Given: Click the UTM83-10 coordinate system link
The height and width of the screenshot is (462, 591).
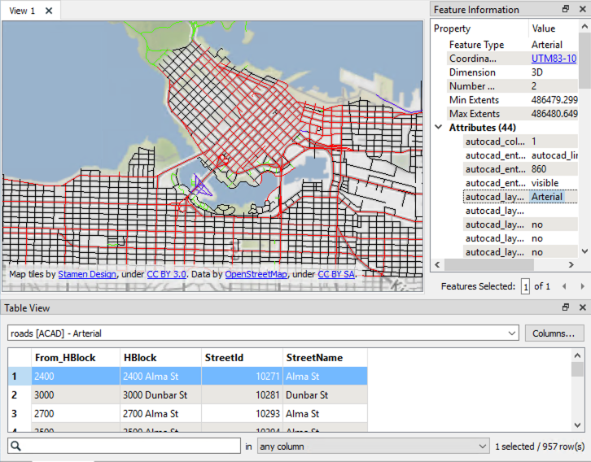Looking at the screenshot, I should coord(554,59).
